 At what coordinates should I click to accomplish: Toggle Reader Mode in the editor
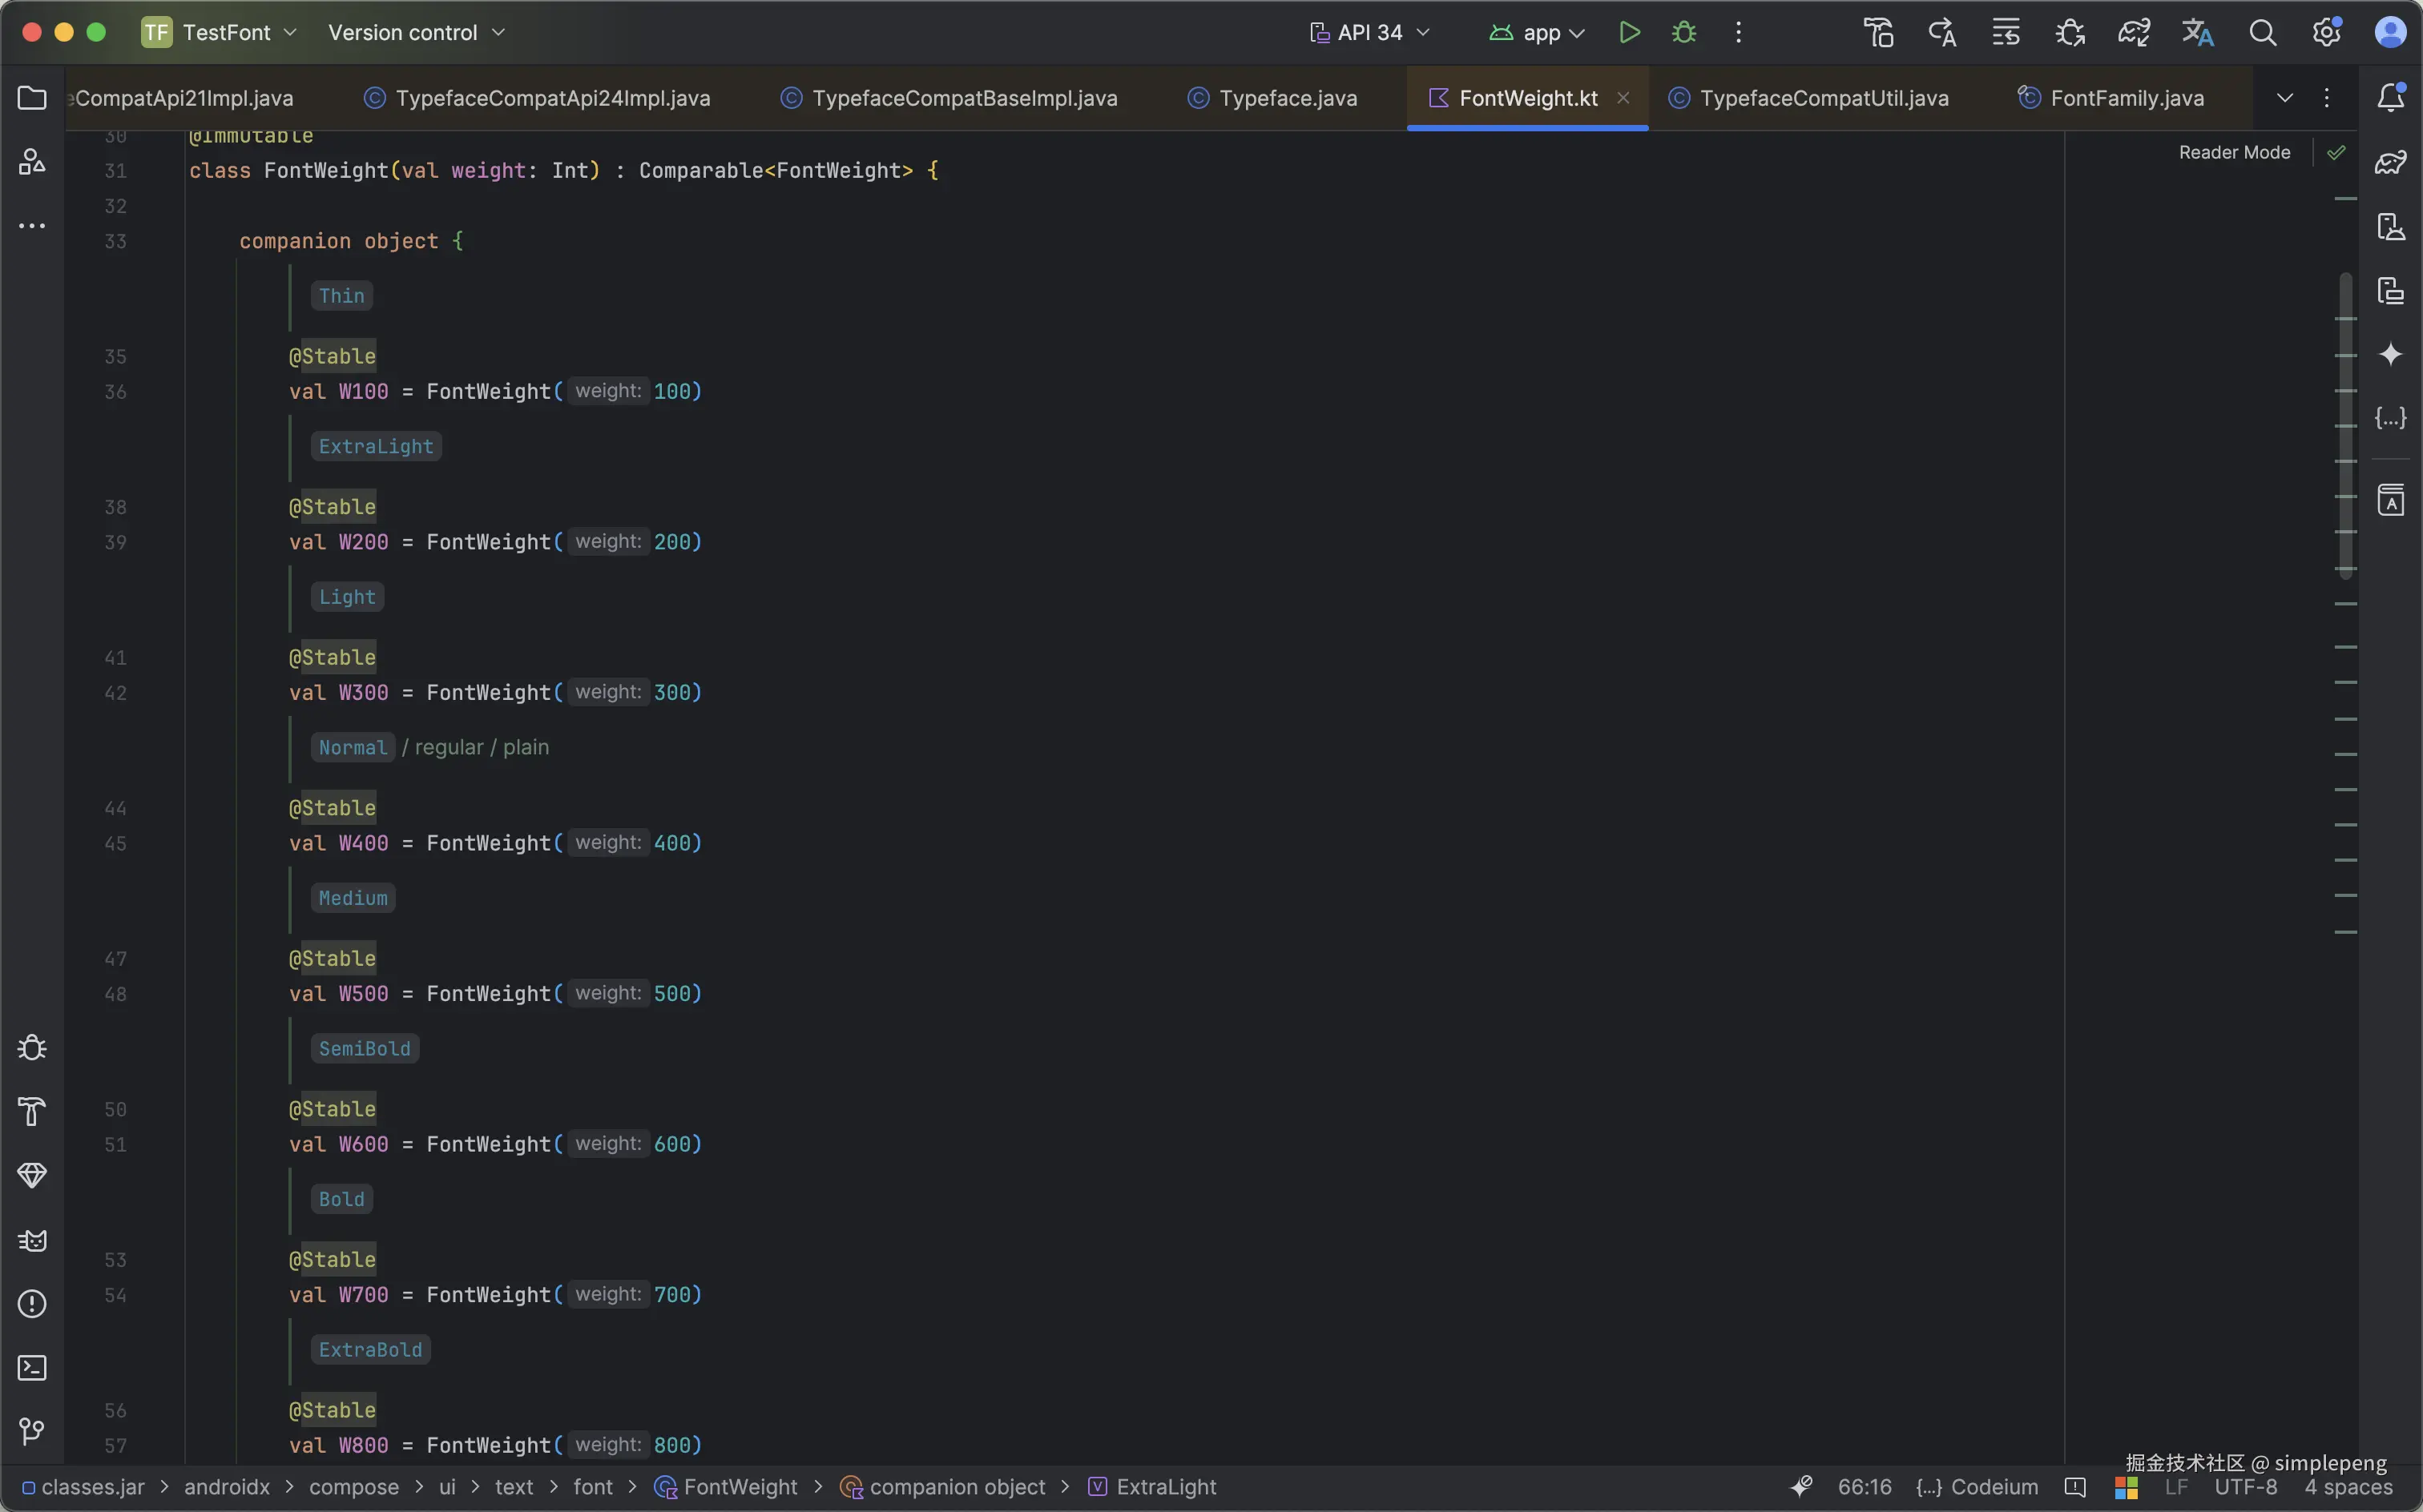[x=2234, y=152]
